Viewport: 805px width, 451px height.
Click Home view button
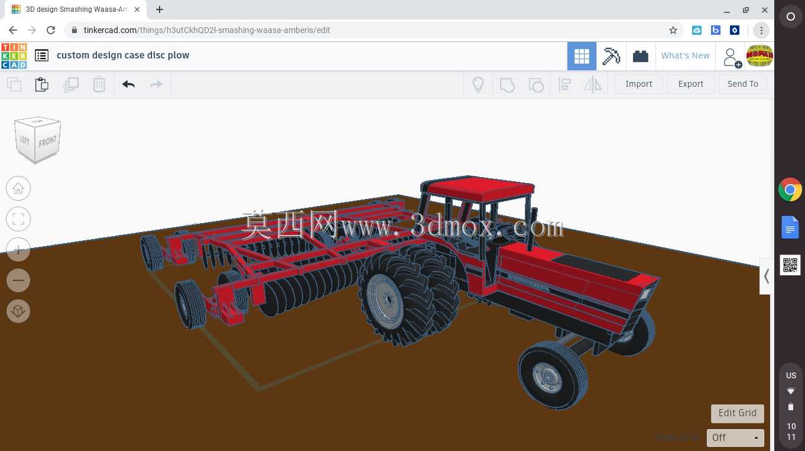point(18,188)
